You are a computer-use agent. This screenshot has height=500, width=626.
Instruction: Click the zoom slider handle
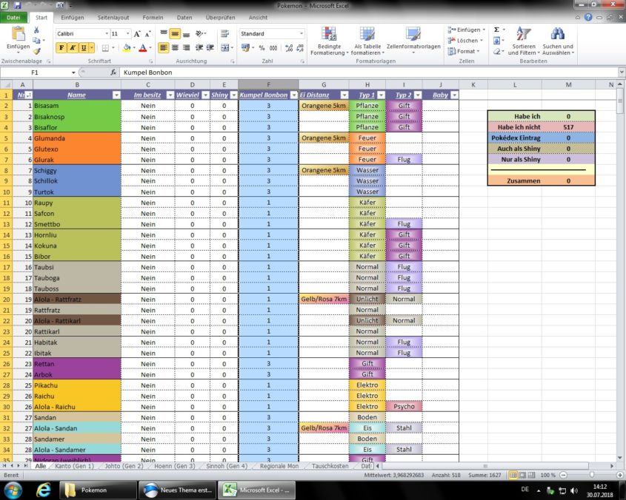(x=592, y=475)
